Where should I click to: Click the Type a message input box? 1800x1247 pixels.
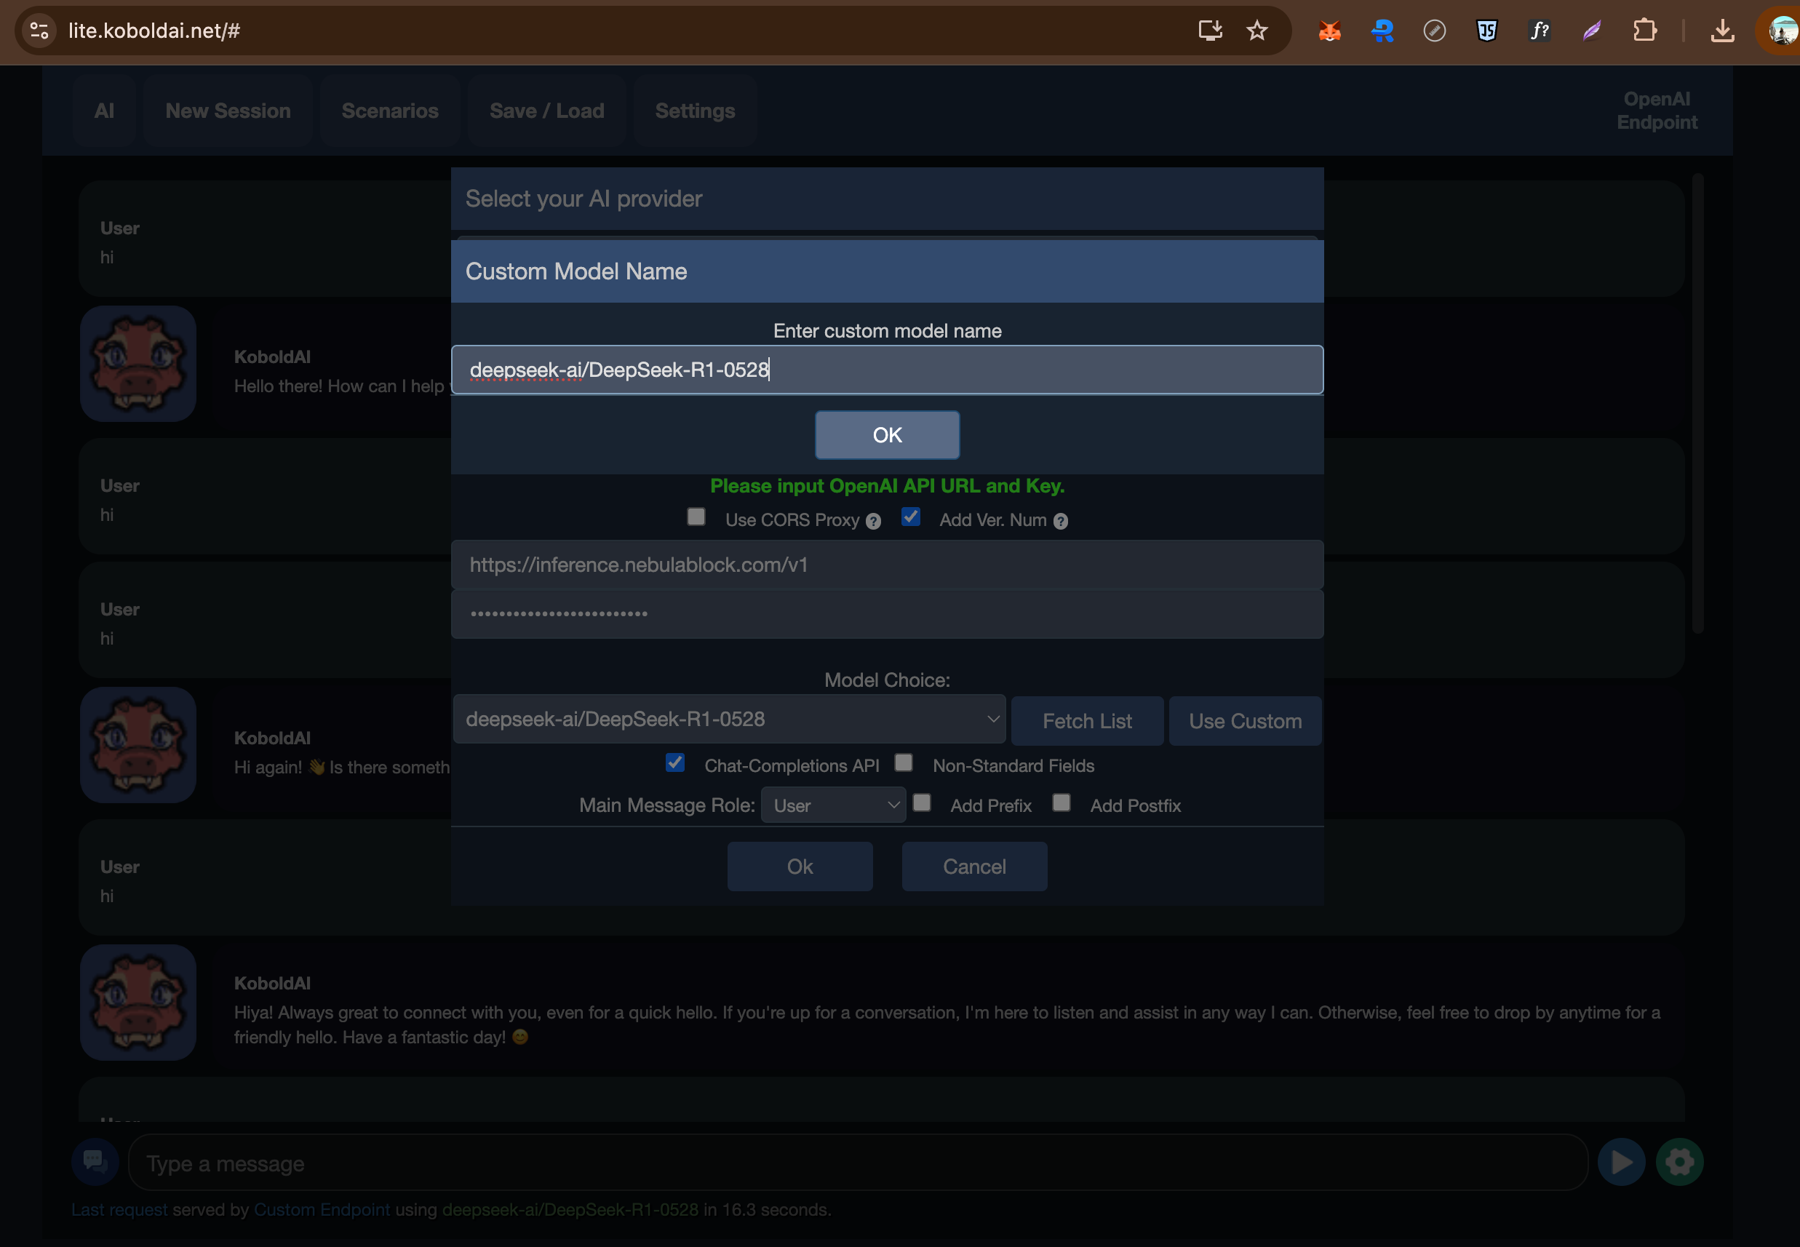[858, 1163]
